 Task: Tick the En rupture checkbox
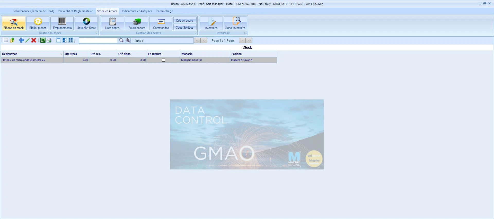[x=163, y=60]
